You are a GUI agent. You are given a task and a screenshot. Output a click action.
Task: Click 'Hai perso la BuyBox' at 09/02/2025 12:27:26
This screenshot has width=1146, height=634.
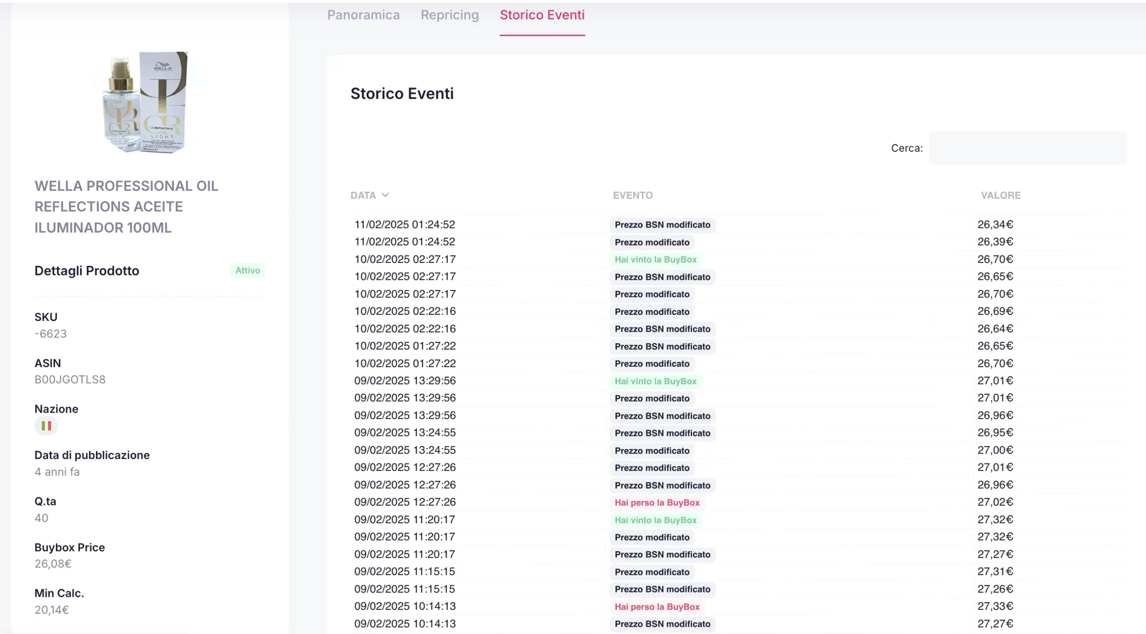click(x=657, y=503)
